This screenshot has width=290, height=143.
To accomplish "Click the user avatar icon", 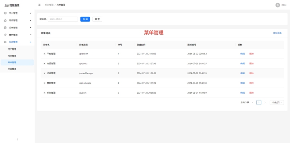I will click(278, 5).
